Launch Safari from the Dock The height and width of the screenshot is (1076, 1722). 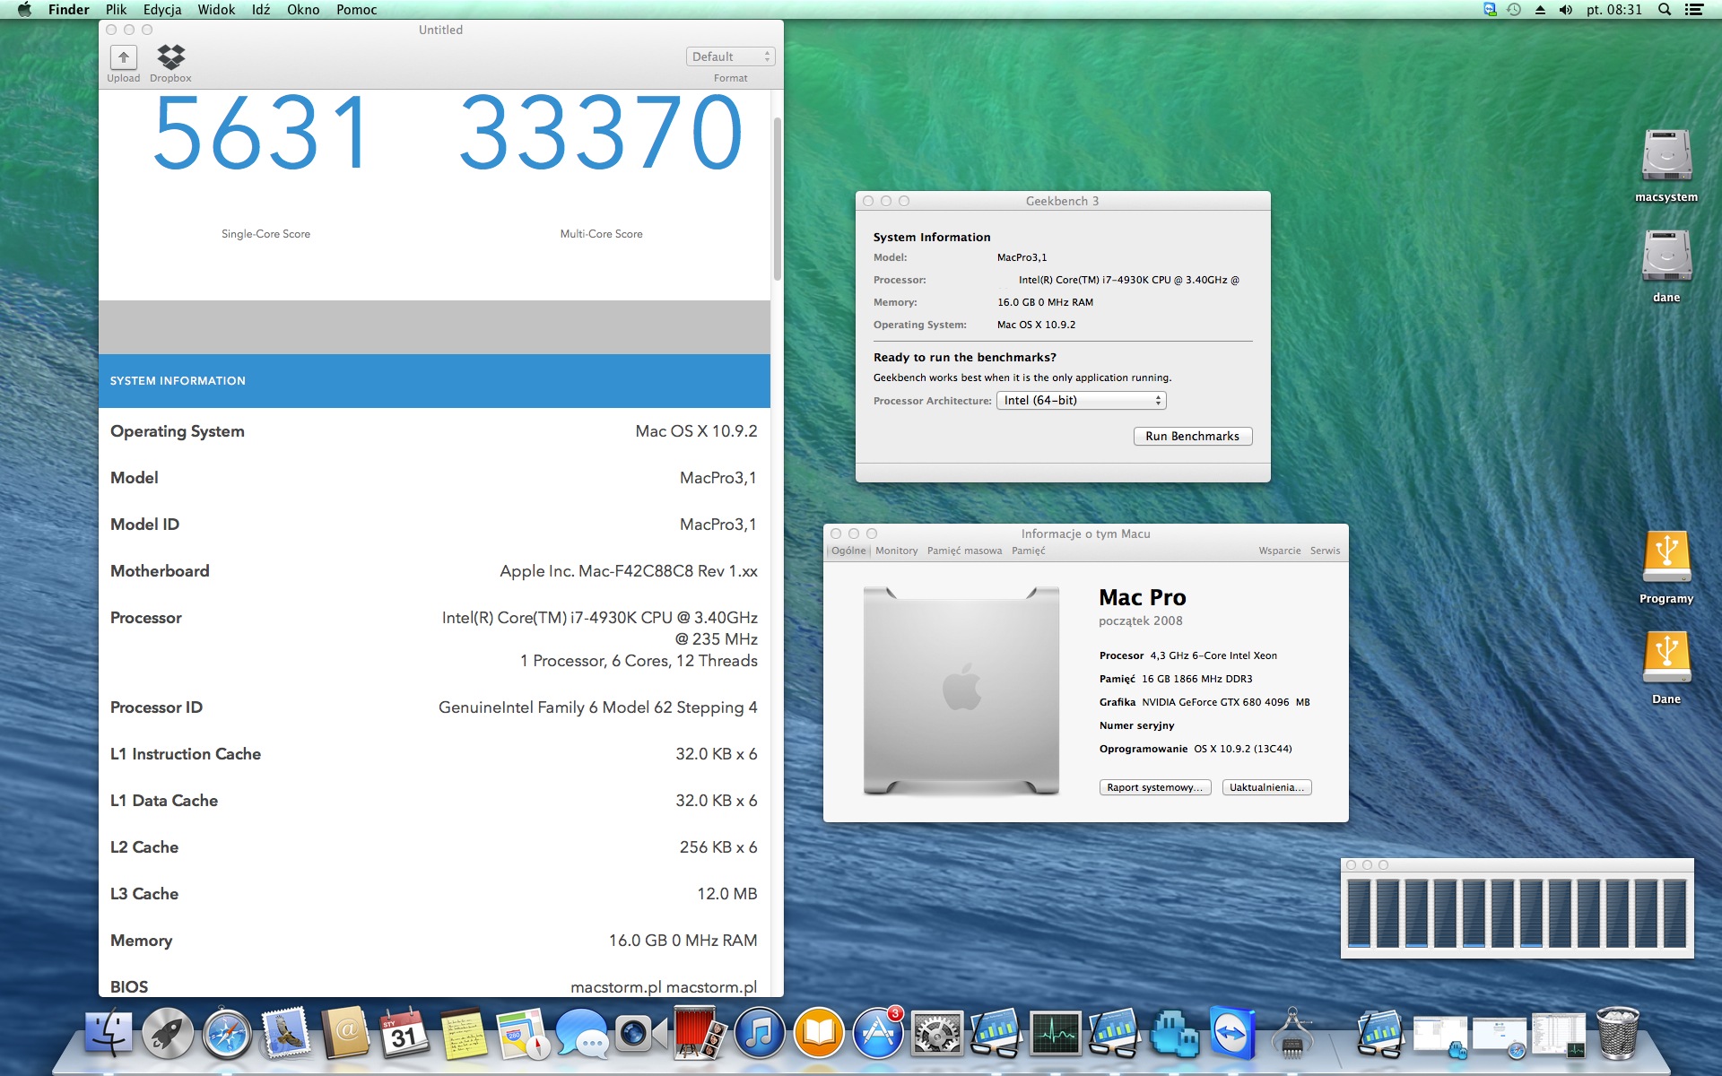[227, 1034]
